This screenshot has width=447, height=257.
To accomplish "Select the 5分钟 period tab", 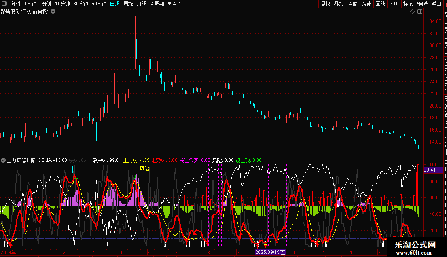I will coord(45,4).
